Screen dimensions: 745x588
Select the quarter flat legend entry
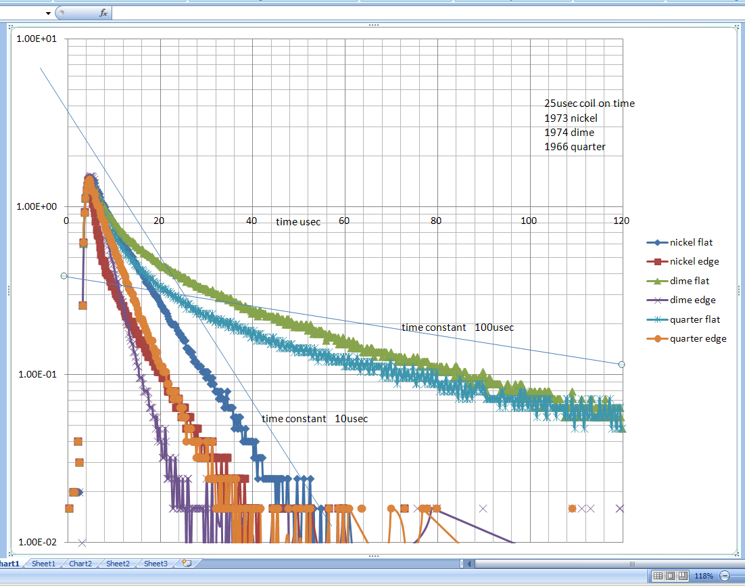683,319
